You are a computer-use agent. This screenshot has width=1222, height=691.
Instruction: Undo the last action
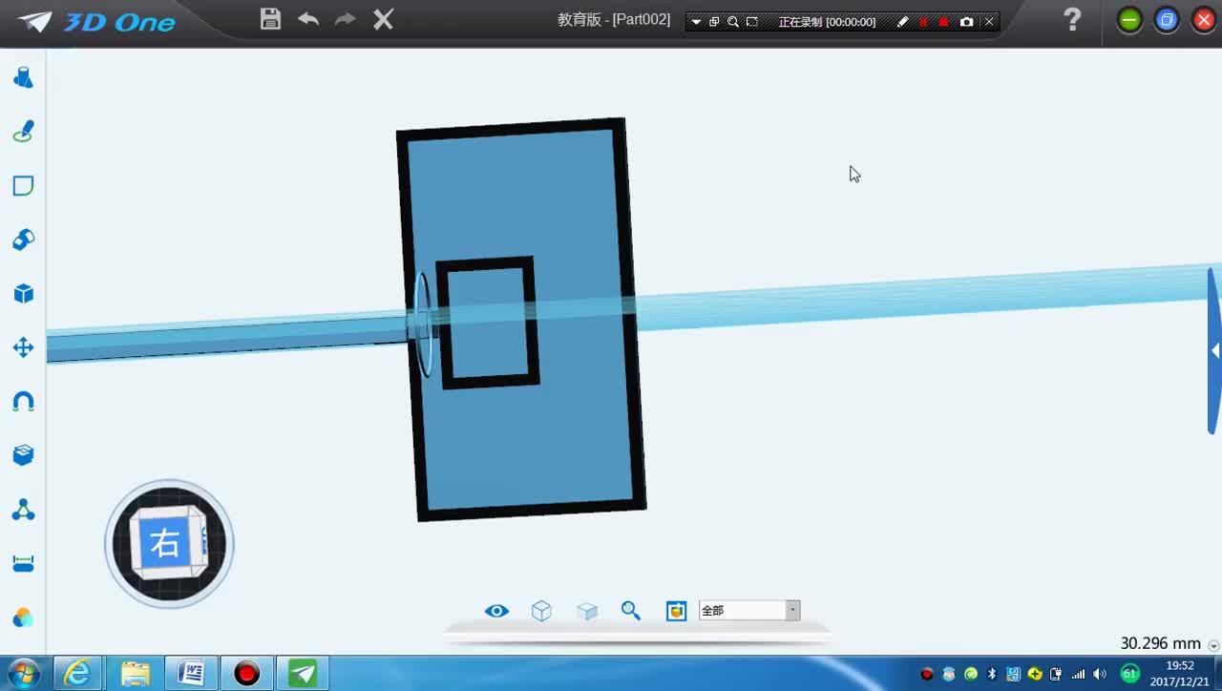(x=307, y=19)
